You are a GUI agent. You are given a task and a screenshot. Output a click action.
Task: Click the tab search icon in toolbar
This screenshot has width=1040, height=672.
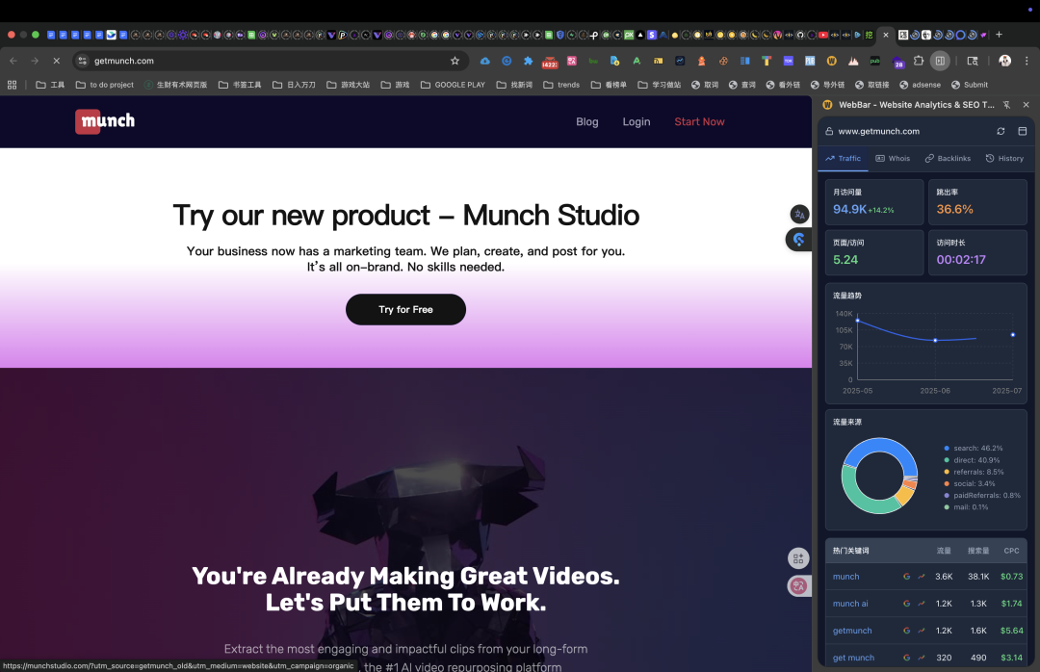[973, 61]
